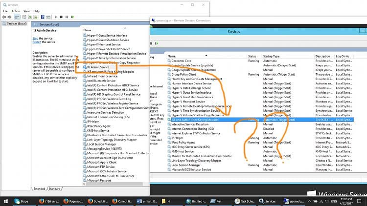
Task: Open the Word e-mail document taskbar button
Action: coord(147,201)
